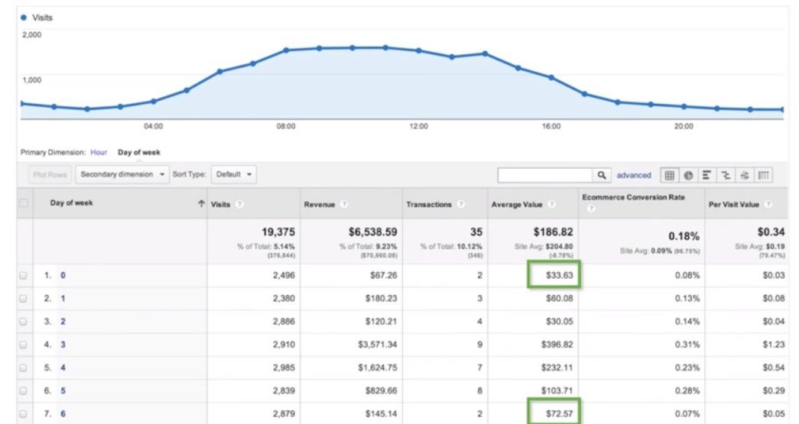The height and width of the screenshot is (424, 799).
Task: Sort by Ecommerce Conversion Rate column header
Action: pyautogui.click(x=633, y=197)
